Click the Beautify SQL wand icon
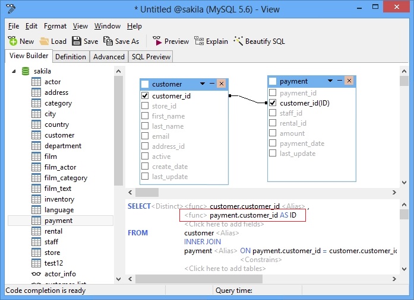This screenshot has height=300, width=414. point(238,41)
